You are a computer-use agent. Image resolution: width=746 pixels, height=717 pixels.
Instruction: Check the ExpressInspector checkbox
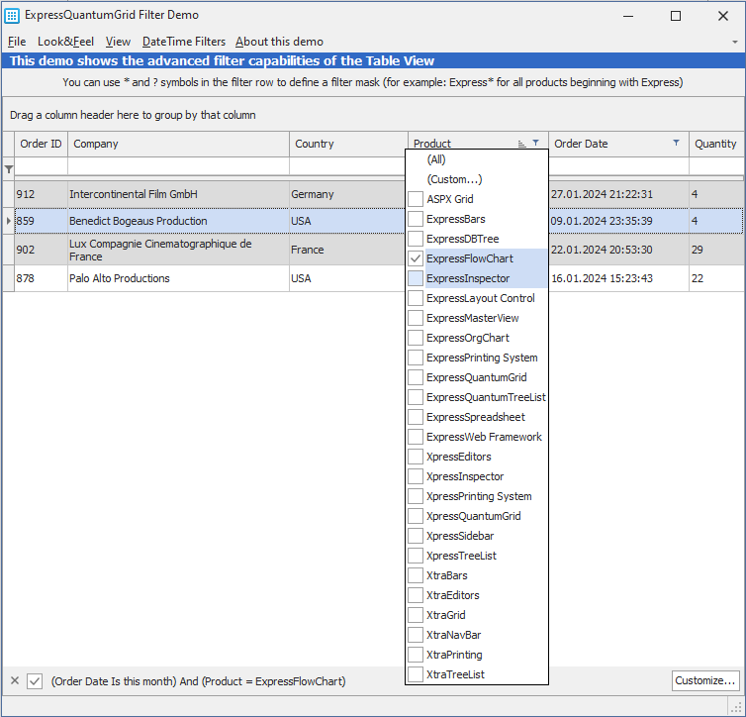416,278
